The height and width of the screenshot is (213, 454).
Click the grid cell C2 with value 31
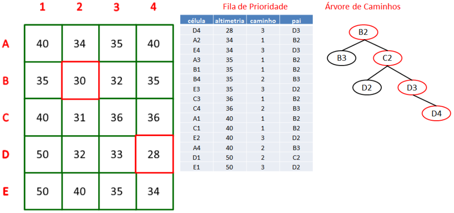point(80,118)
